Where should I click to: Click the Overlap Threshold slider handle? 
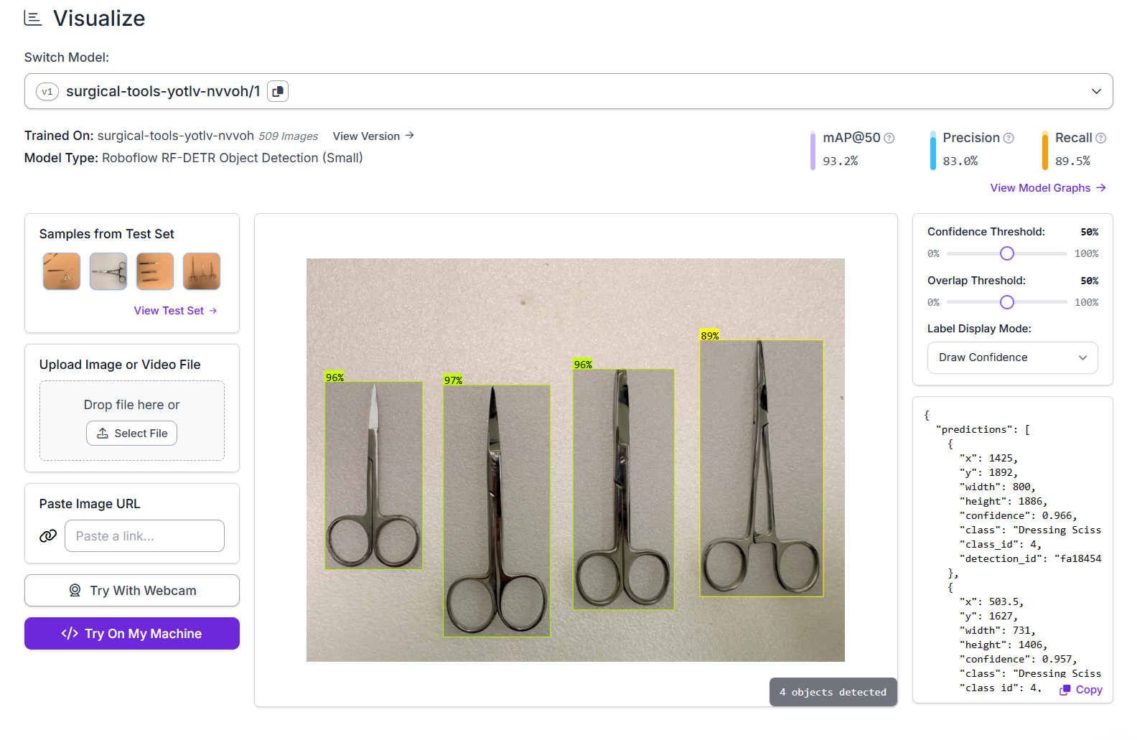[1007, 302]
